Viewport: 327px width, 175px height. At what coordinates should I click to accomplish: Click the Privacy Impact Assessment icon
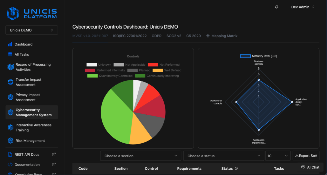pyautogui.click(x=11, y=97)
